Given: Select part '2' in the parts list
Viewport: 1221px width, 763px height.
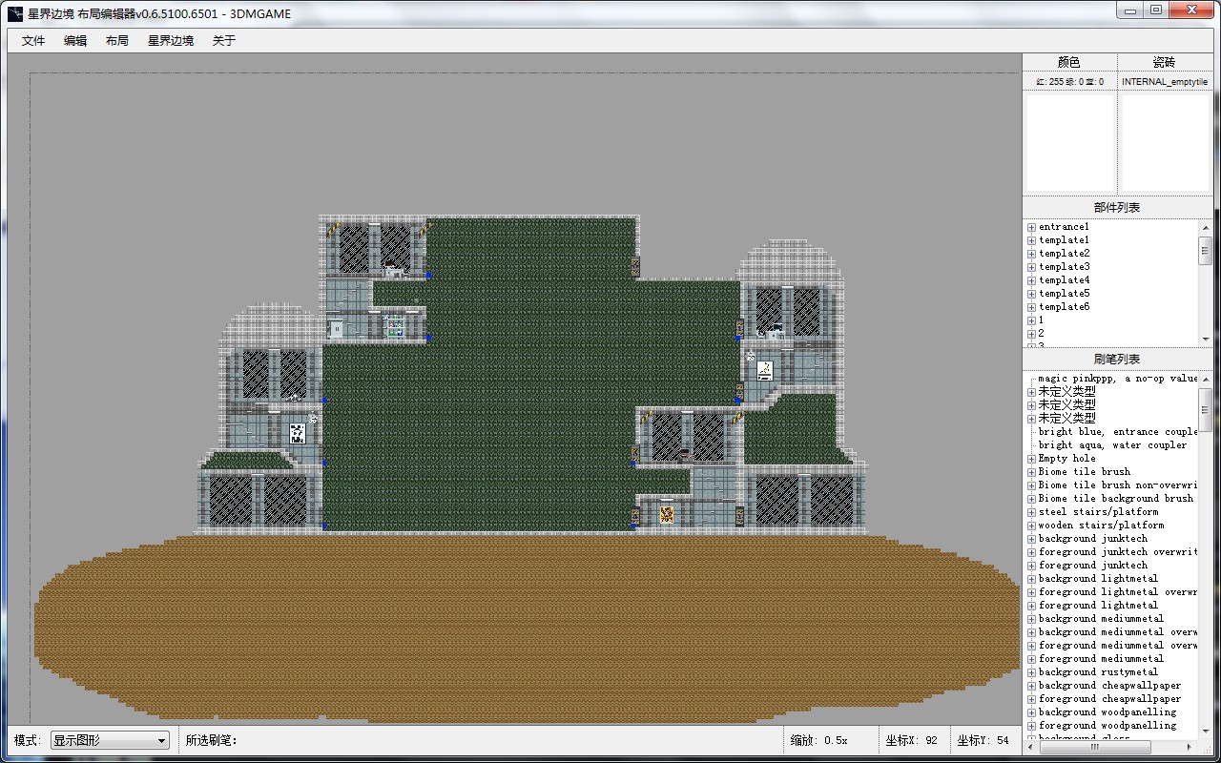Looking at the screenshot, I should 1042,334.
